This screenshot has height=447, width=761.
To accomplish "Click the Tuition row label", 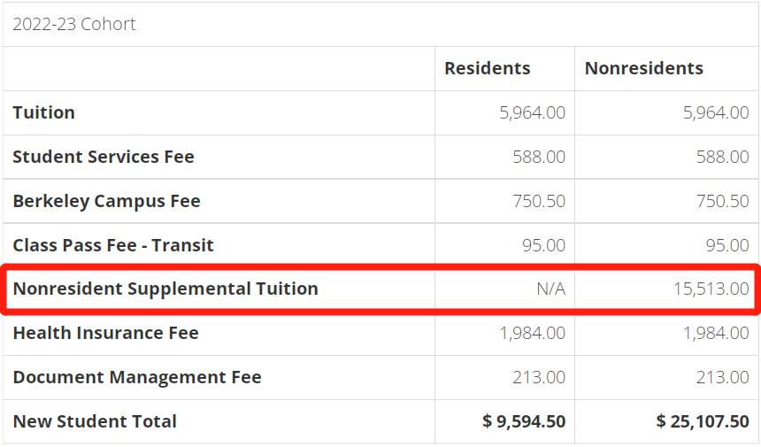I will pos(43,112).
